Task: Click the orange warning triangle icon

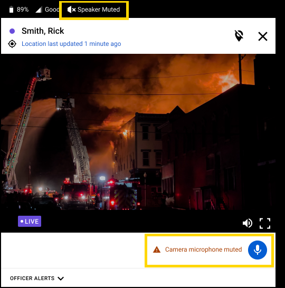Action: click(157, 249)
